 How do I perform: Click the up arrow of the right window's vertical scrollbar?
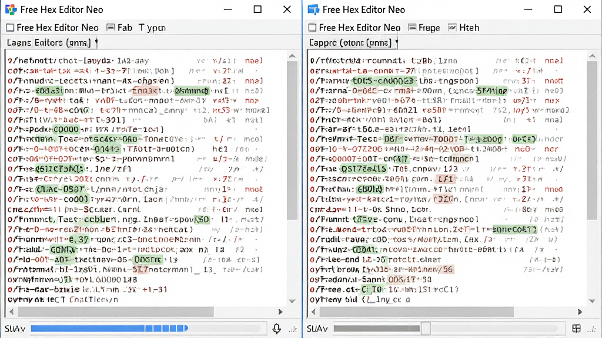[593, 56]
